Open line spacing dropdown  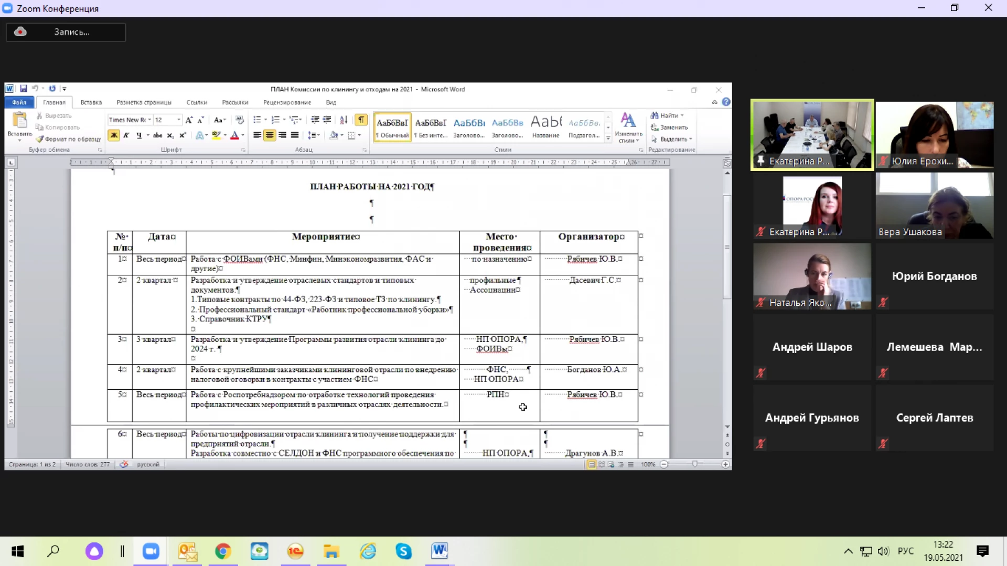(x=314, y=135)
